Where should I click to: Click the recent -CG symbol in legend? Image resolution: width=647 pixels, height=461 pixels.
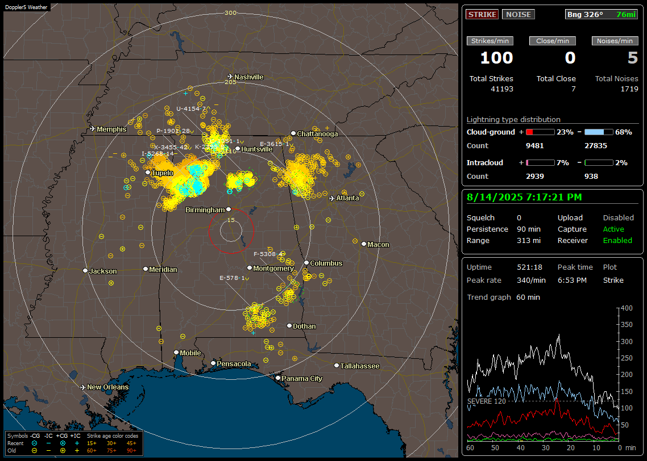[x=34, y=443]
